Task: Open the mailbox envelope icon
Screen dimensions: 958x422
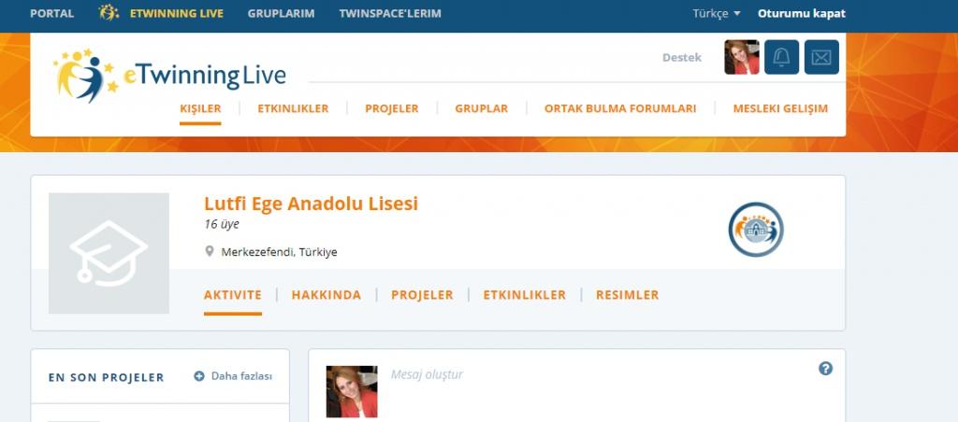Action: point(821,57)
